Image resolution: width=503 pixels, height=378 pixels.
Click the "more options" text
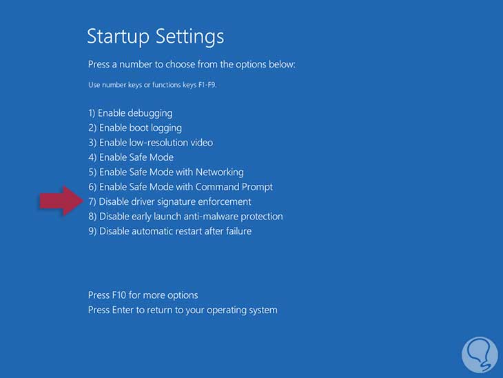[x=170, y=295]
